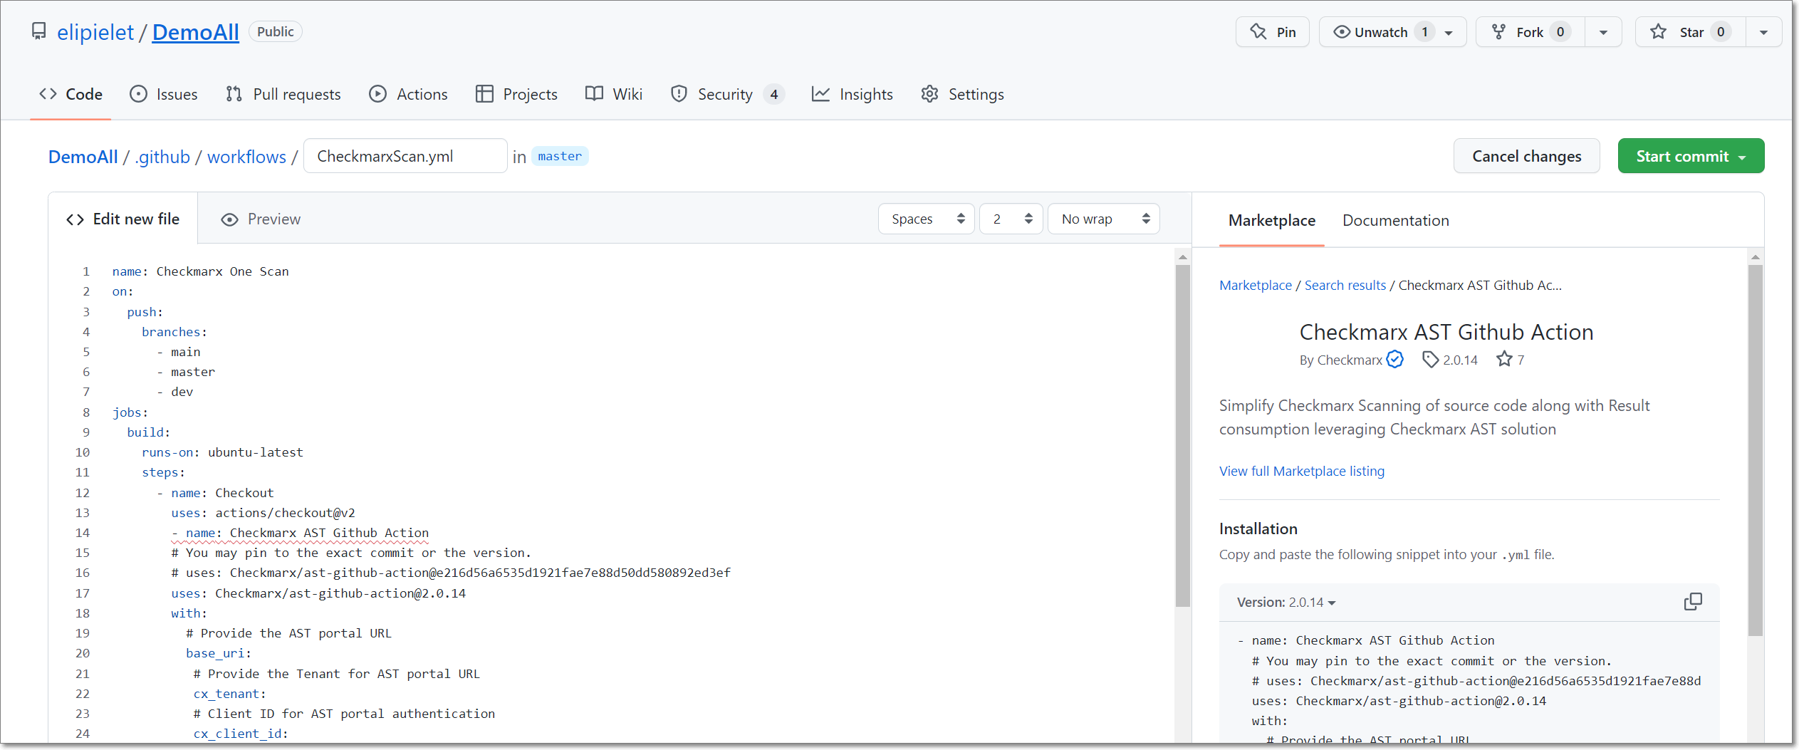1799x750 pixels.
Task: Click the master branch label
Action: click(560, 156)
